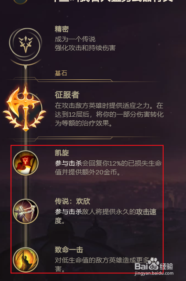Click the 成为一个传说 subtitle line
The width and height of the screenshot is (186, 281).
[75, 39]
